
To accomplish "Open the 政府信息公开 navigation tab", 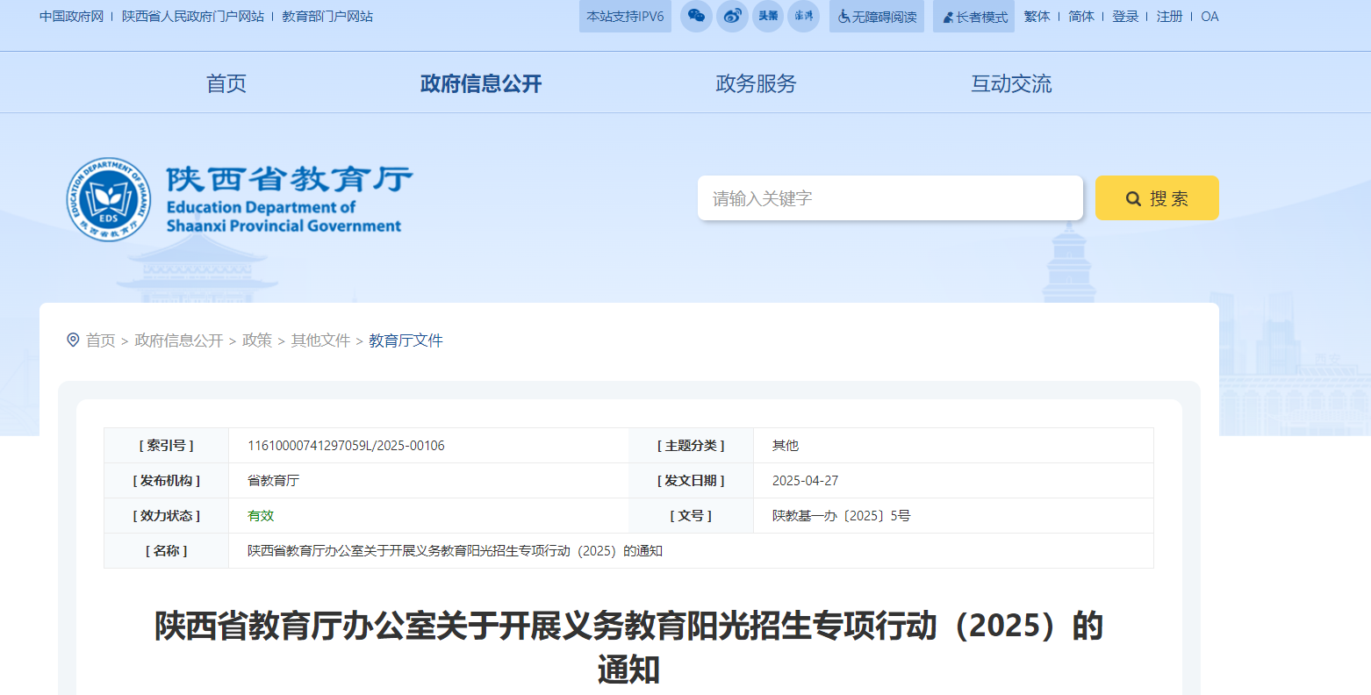I will point(481,83).
